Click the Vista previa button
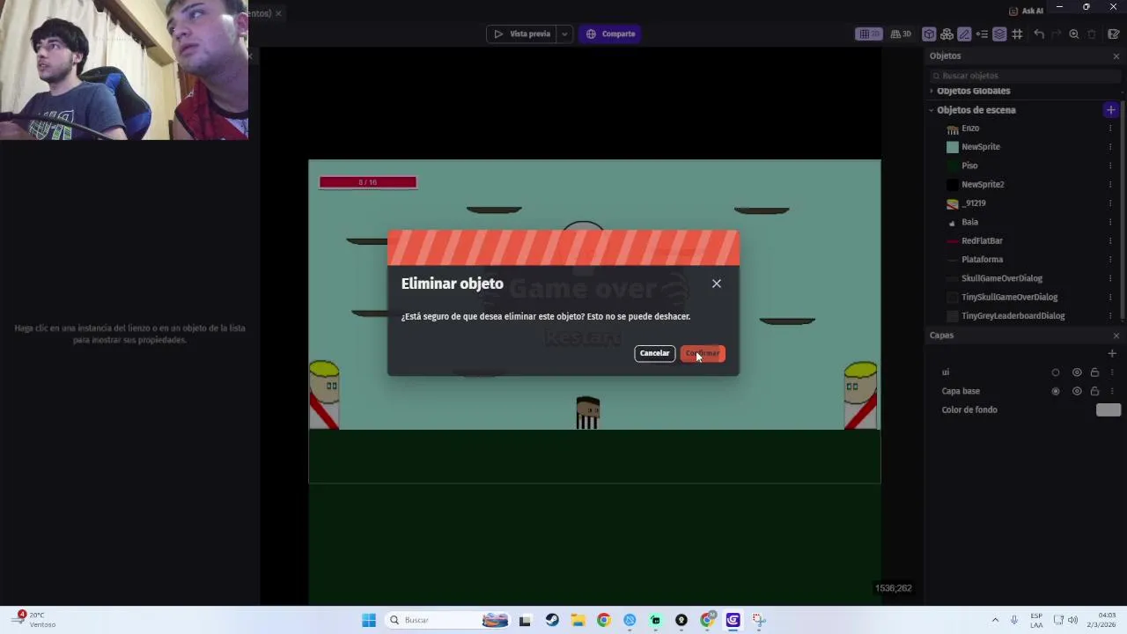Viewport: 1127px width, 634px height. [522, 33]
